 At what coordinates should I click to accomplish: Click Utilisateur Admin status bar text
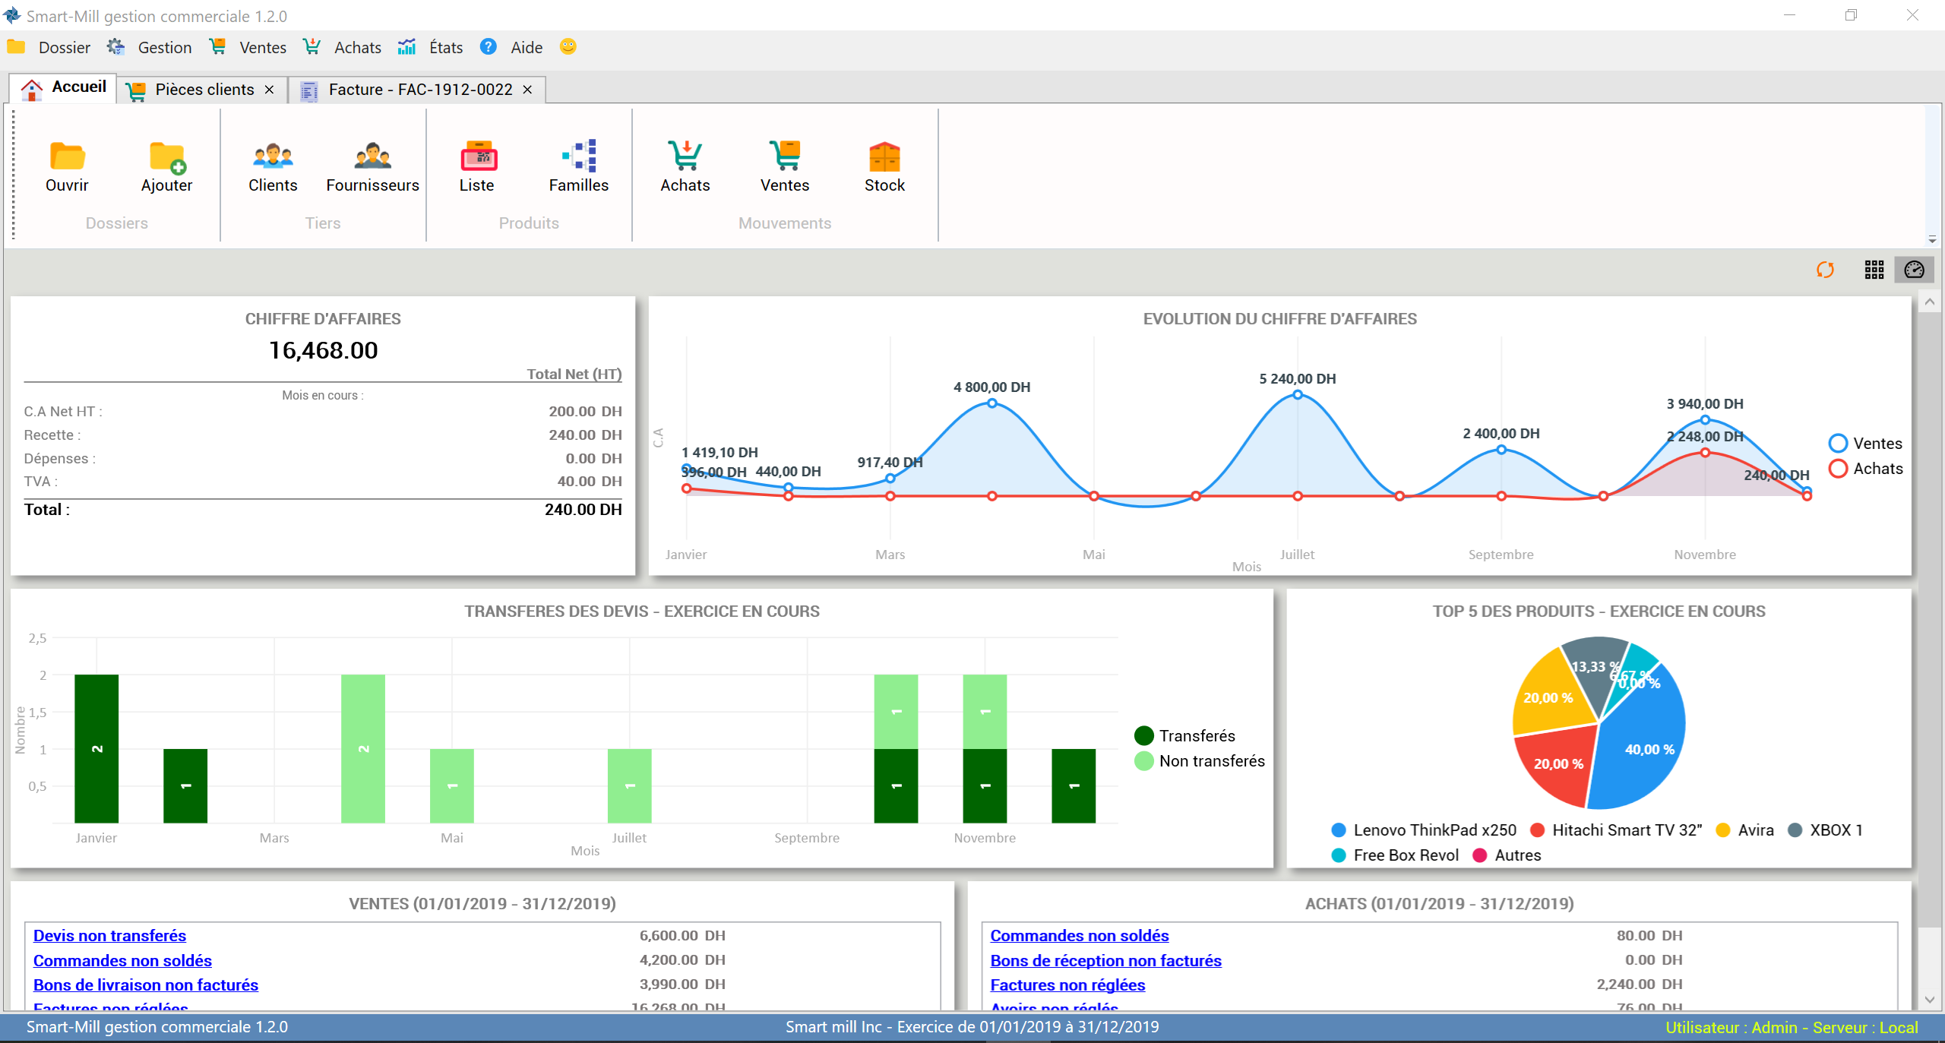1792,1028
